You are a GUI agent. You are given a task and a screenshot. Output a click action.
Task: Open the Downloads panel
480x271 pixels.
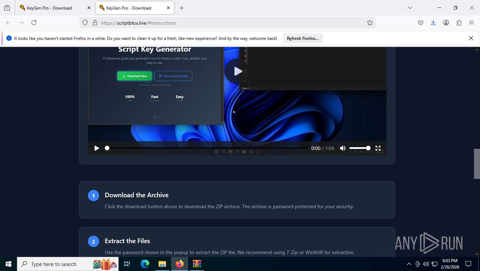point(433,23)
